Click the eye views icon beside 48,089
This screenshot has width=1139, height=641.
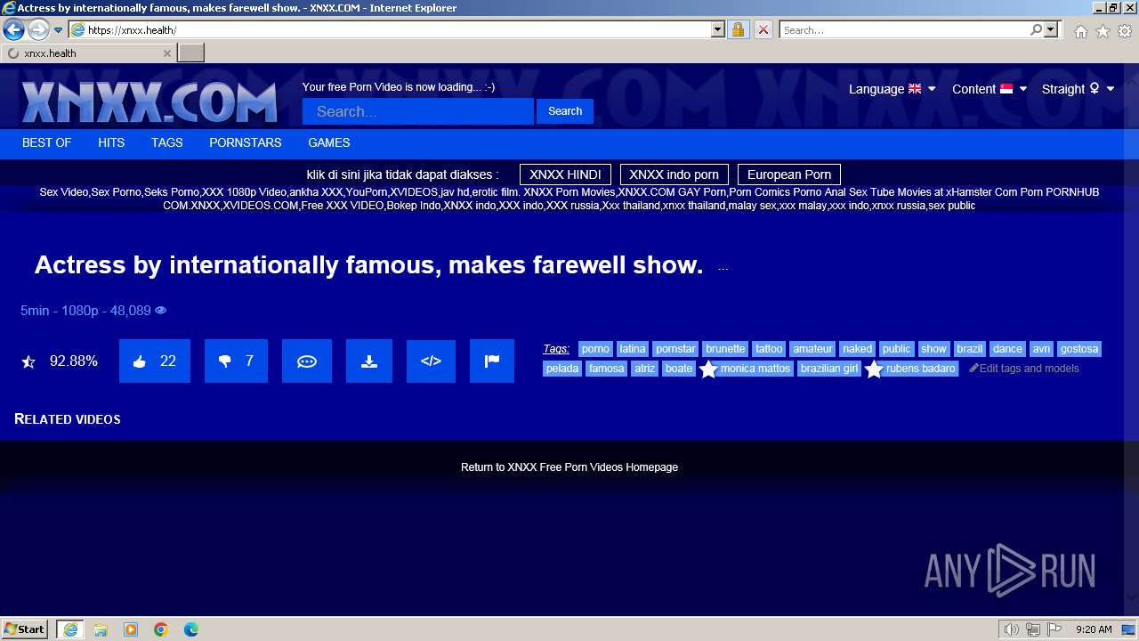pos(161,311)
